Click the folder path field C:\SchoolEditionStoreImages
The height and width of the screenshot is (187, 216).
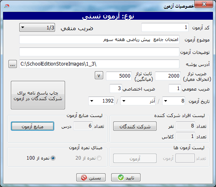coord(99,64)
